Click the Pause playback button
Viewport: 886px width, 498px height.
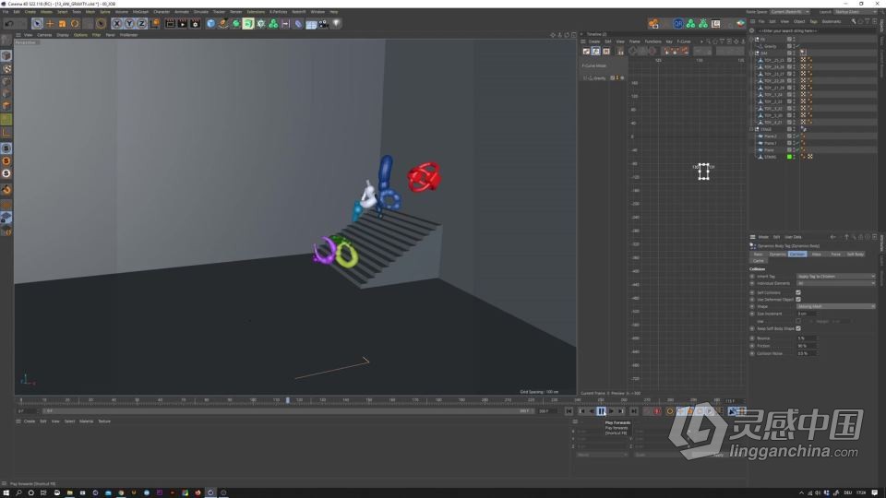pos(601,411)
